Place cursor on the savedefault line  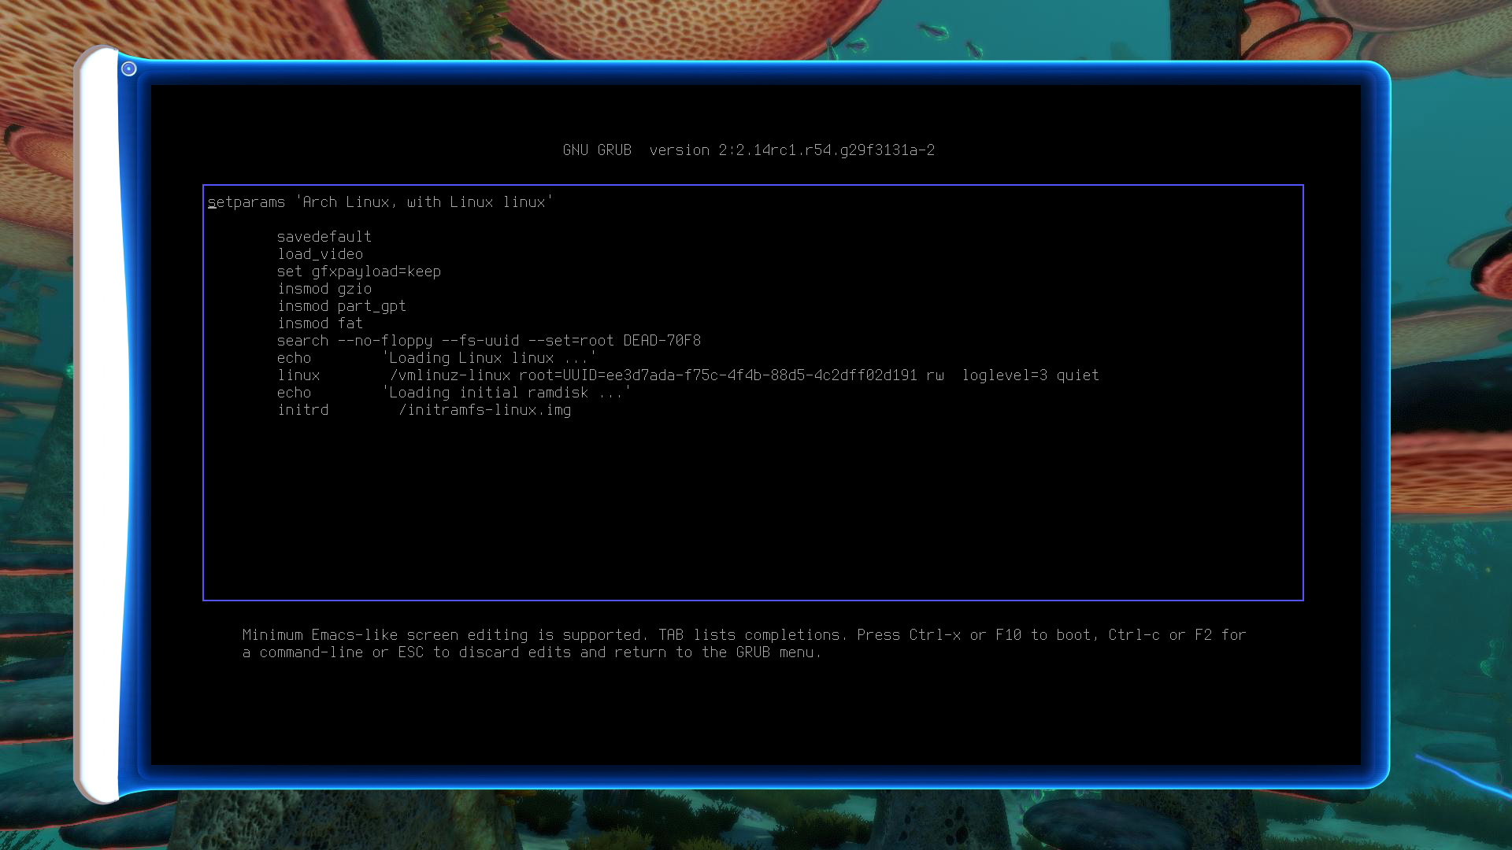[x=324, y=237]
